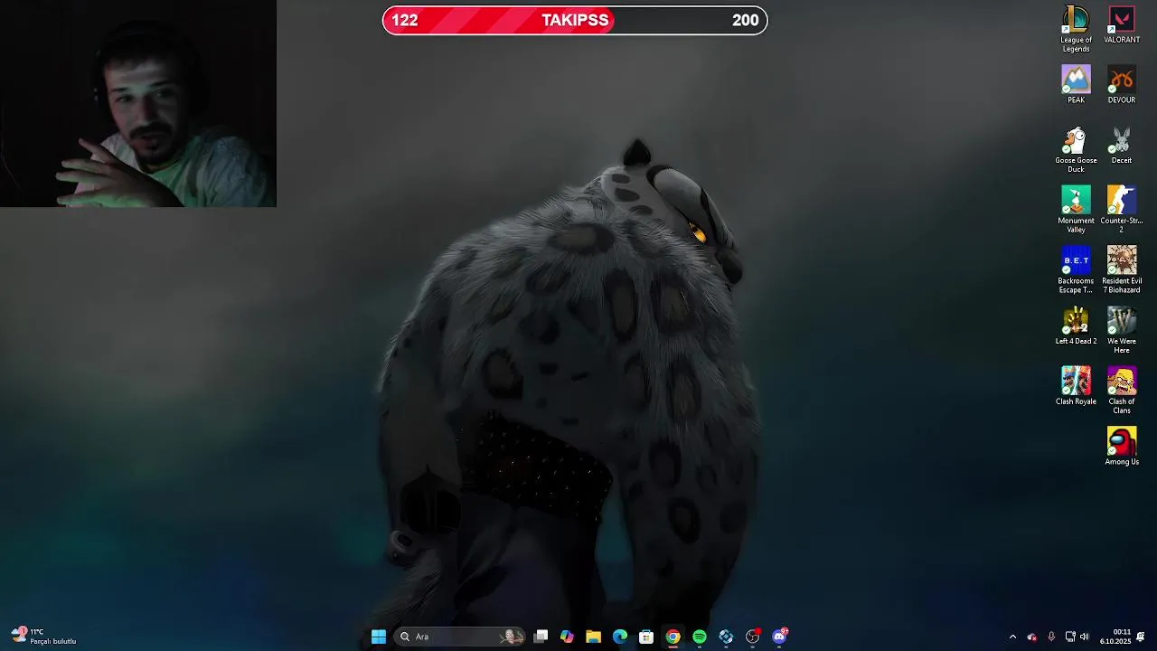Open Spotify from the taskbar
This screenshot has width=1157, height=651.
700,637
